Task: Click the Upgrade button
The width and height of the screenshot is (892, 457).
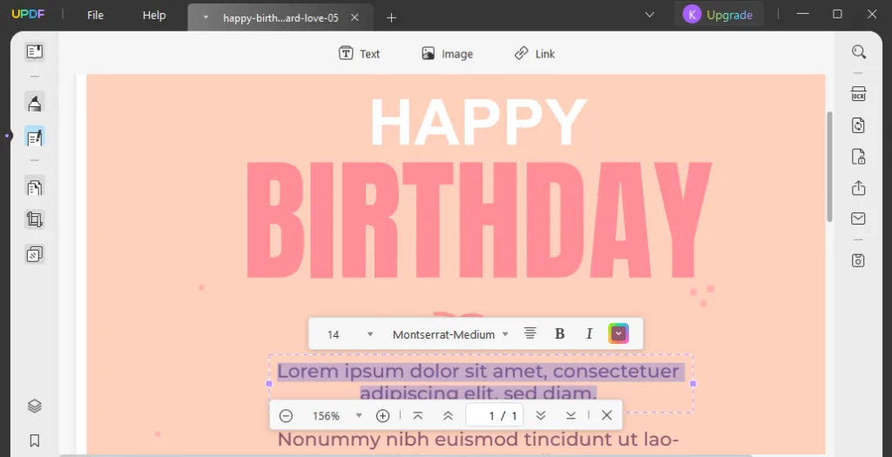Action: point(718,15)
